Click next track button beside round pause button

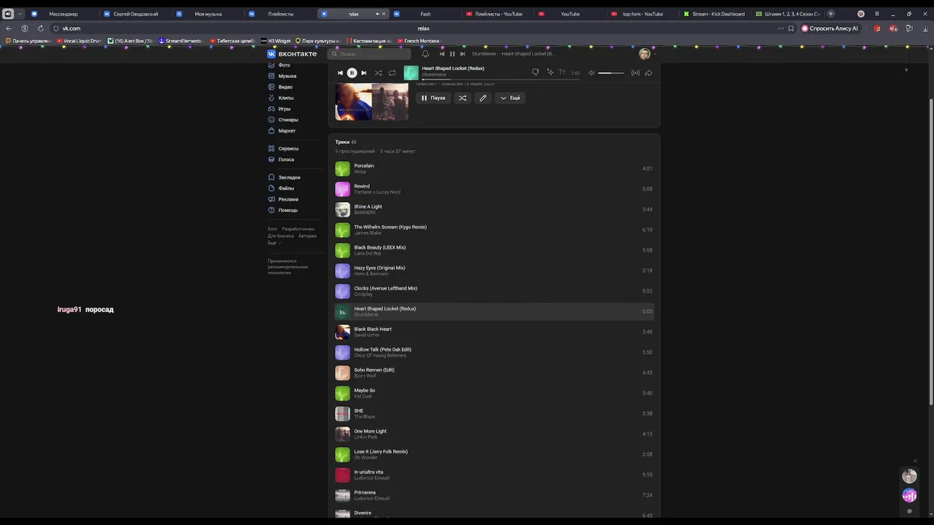click(363, 73)
